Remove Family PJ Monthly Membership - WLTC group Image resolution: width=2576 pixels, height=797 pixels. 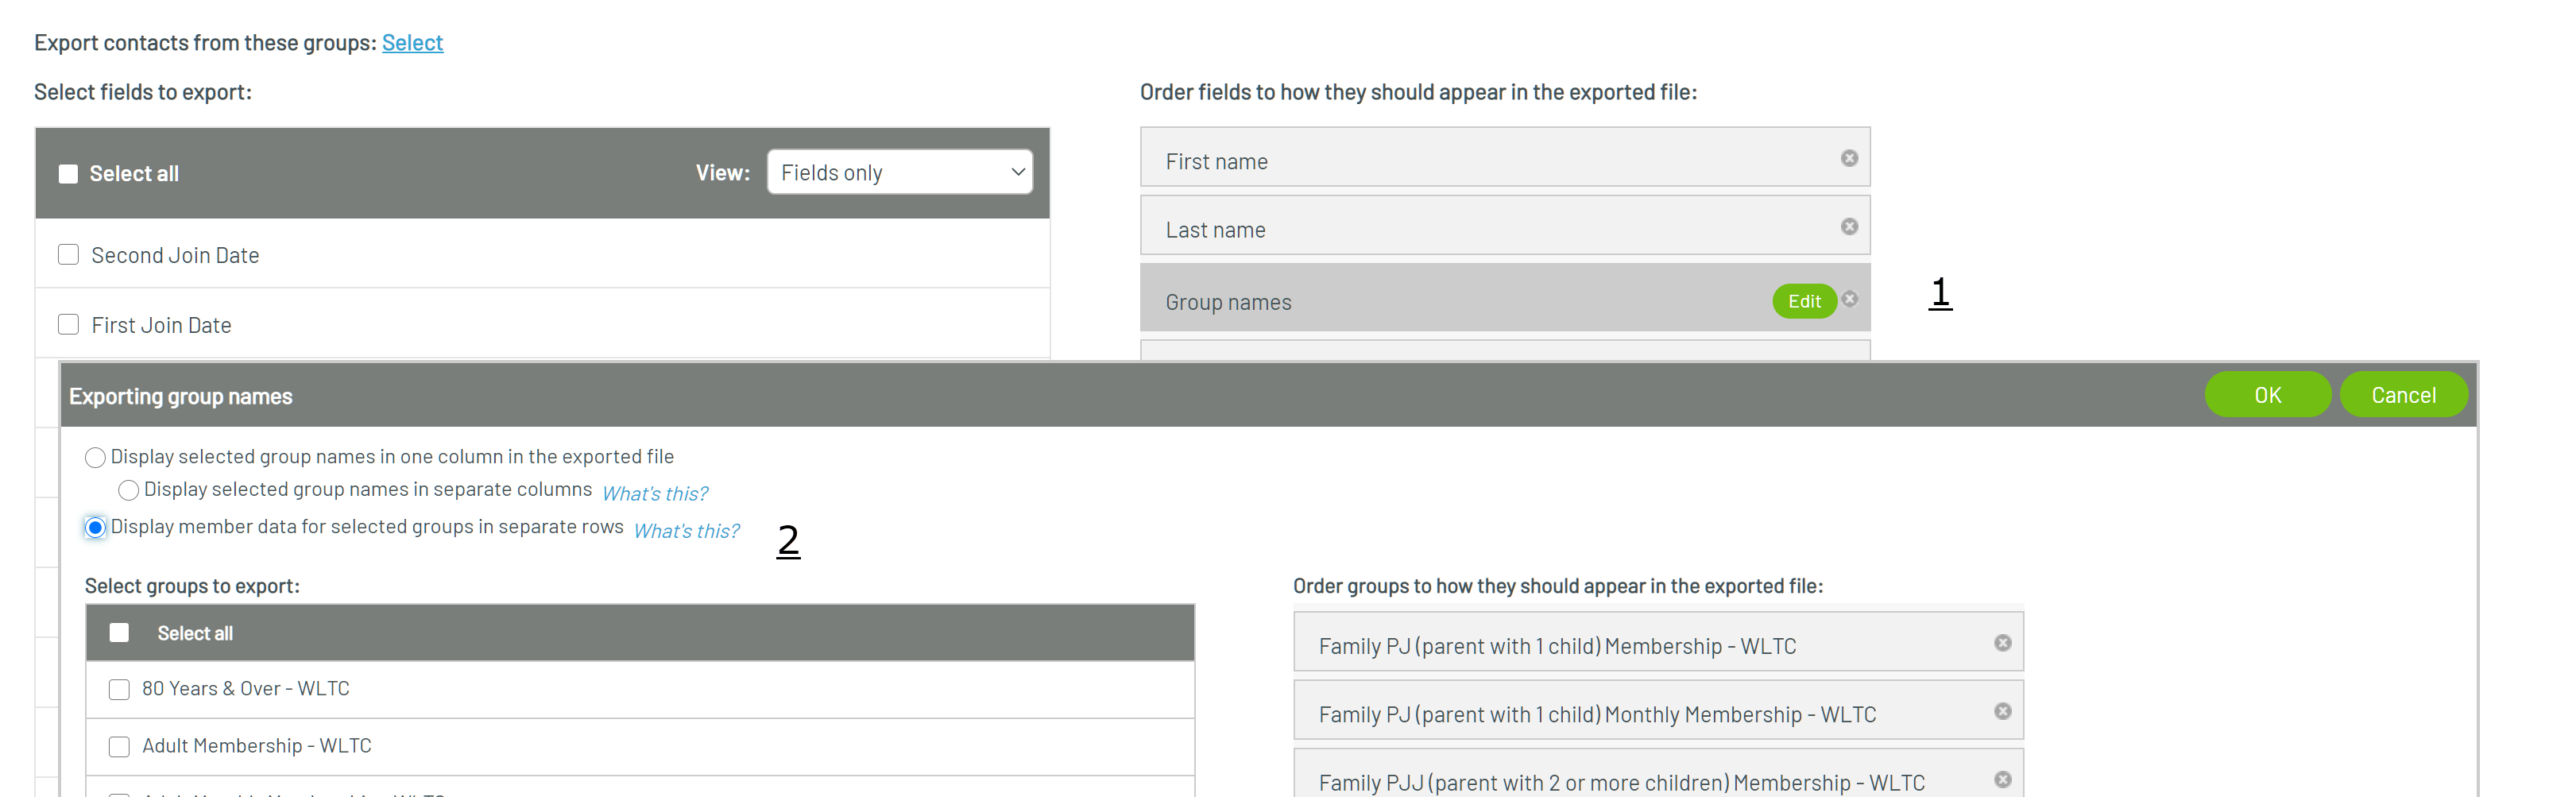pos(2002,711)
